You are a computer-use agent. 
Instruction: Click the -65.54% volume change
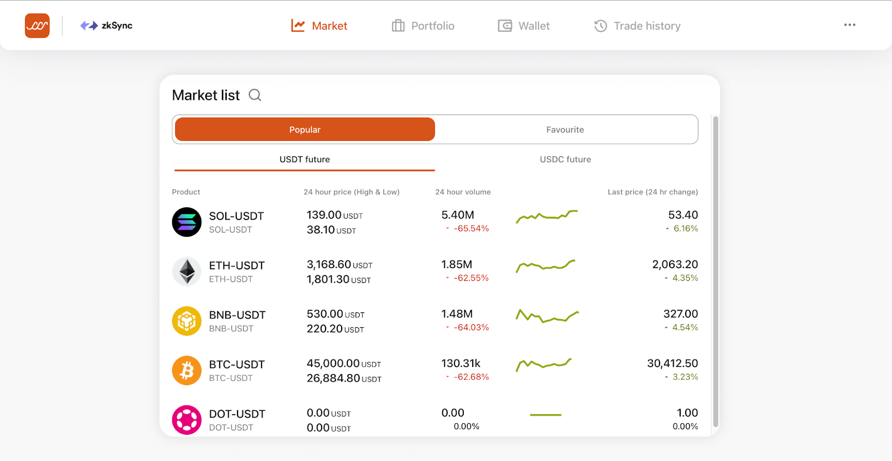pyautogui.click(x=471, y=229)
